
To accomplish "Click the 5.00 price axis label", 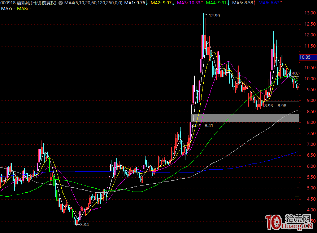I will pos(311,188).
